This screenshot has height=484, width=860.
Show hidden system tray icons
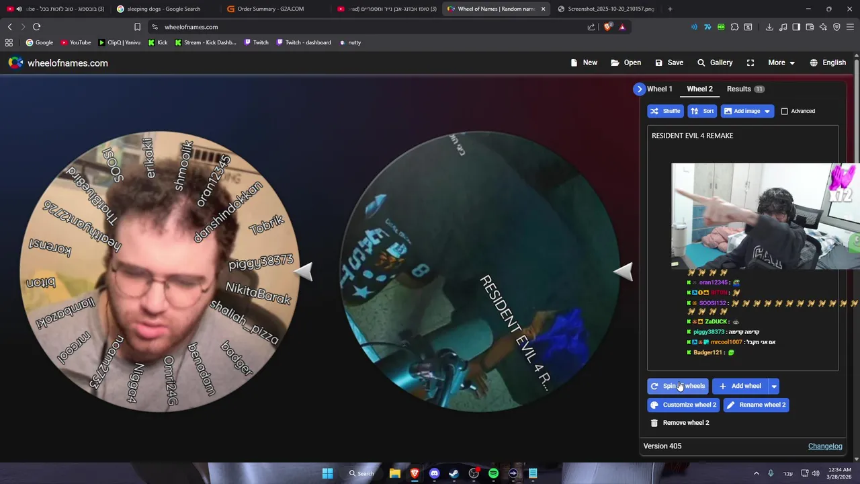(756, 473)
